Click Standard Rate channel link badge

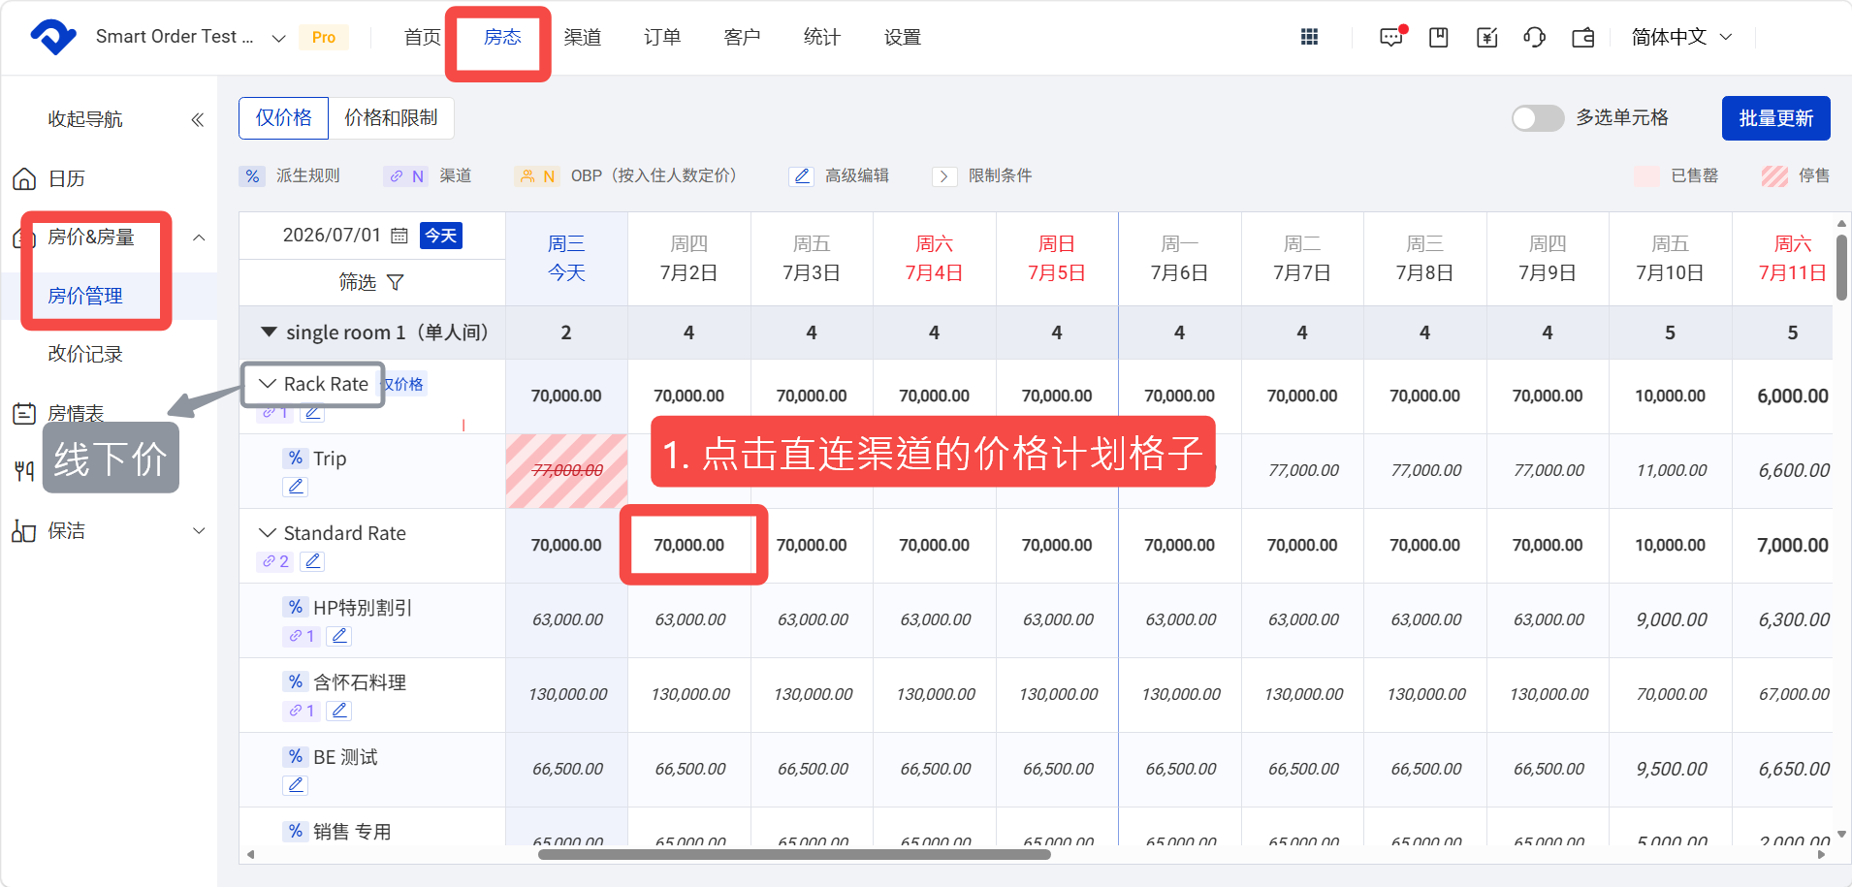275,561
